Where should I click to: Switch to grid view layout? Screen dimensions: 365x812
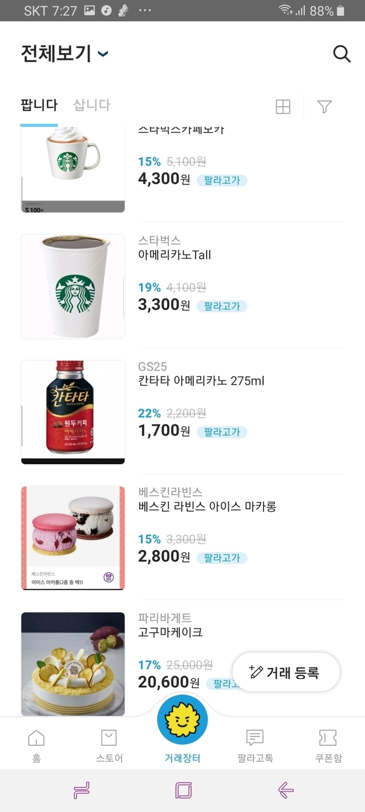283,107
